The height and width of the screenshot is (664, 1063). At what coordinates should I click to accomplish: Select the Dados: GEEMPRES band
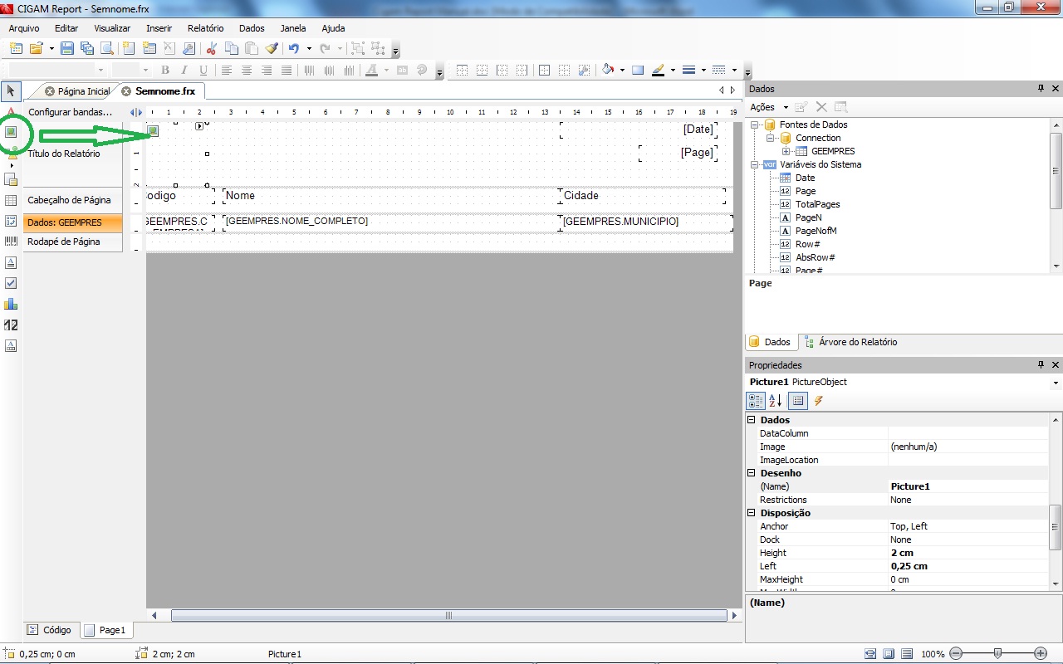[65, 222]
